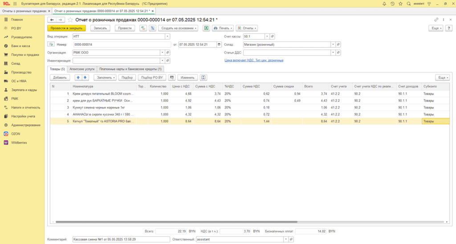456x244 pixels.
Task: Move row down with blue down arrow
Action: coord(85,77)
